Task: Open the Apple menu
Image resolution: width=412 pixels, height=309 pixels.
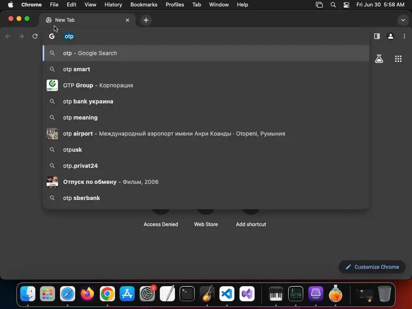Action: pos(10,5)
